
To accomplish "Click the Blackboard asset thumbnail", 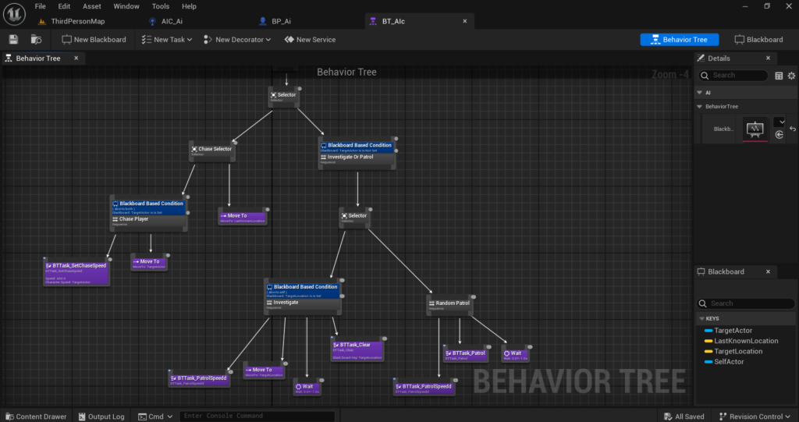I will tap(755, 129).
